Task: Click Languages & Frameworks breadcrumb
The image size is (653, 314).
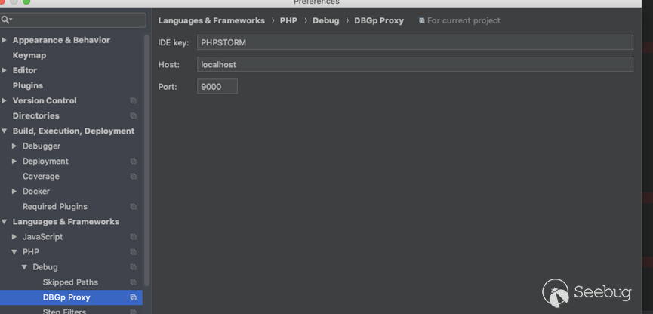Action: pos(211,20)
